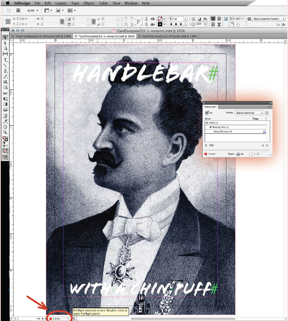
Task: Expand the Info section in Preflight
Action: (x=206, y=145)
